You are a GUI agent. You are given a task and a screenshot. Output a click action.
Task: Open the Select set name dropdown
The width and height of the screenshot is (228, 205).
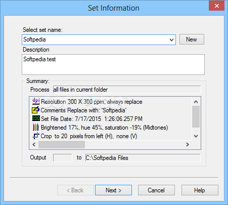(x=171, y=40)
